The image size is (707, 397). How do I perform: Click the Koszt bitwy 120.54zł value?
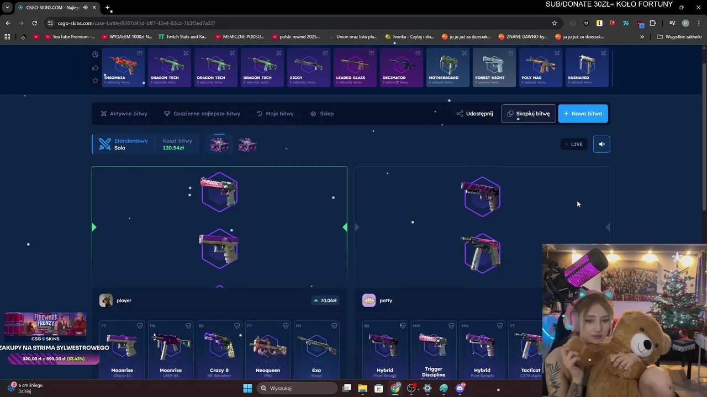(x=173, y=148)
